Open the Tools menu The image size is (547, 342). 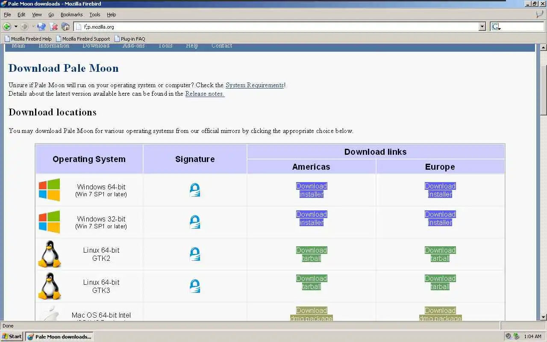(x=94, y=15)
